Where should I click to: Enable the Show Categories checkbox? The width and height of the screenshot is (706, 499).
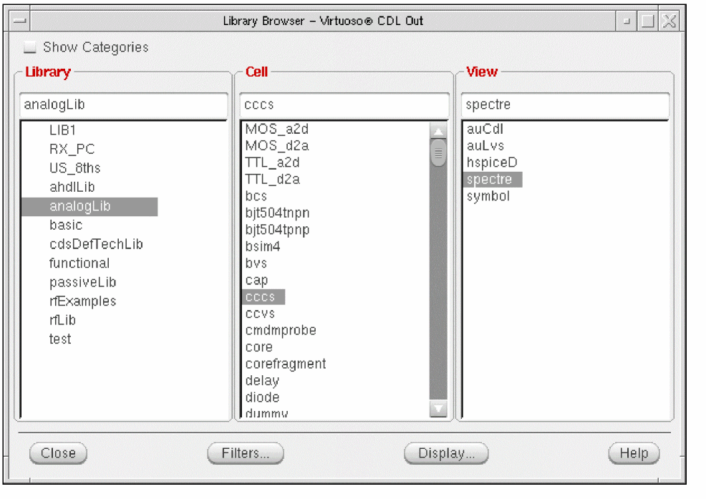tap(30, 47)
